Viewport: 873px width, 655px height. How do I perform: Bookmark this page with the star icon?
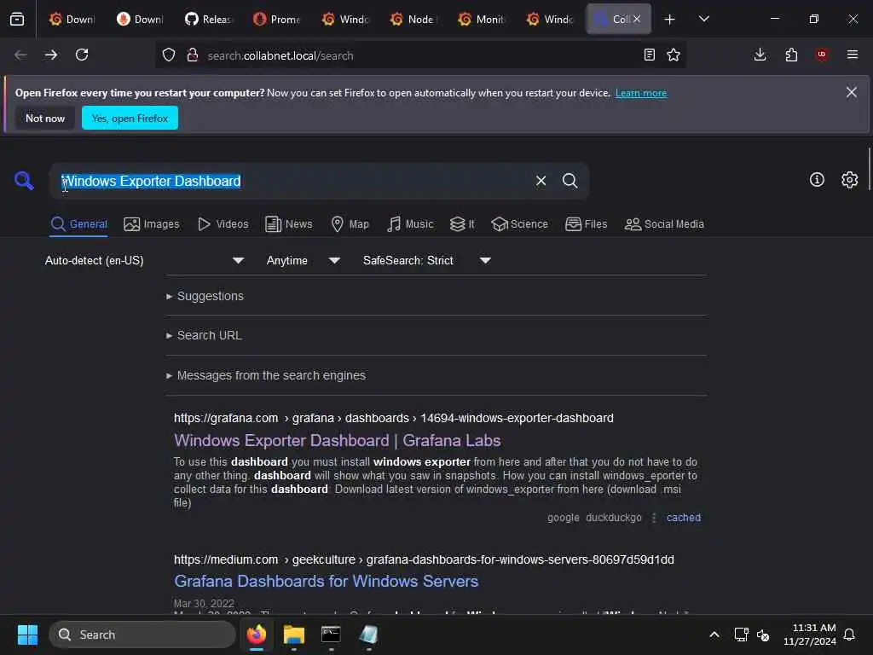(674, 55)
